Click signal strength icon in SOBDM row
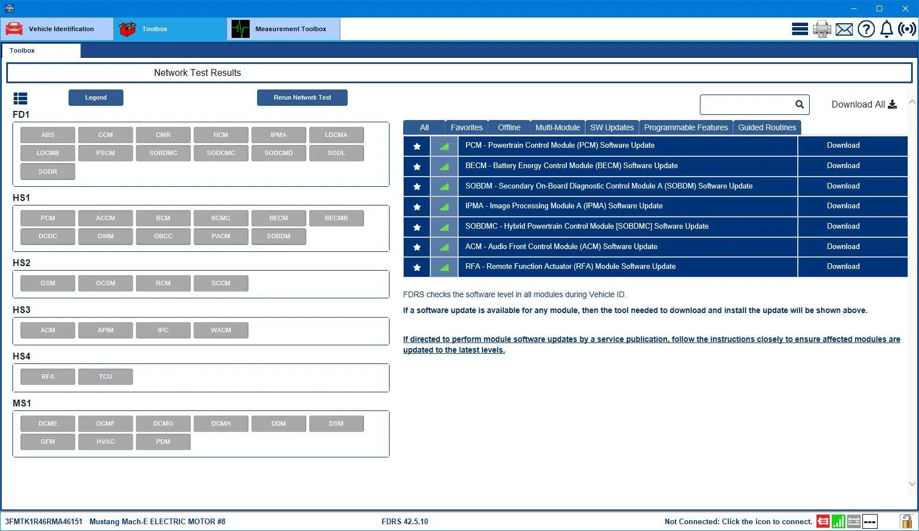This screenshot has width=919, height=531. pyautogui.click(x=444, y=186)
